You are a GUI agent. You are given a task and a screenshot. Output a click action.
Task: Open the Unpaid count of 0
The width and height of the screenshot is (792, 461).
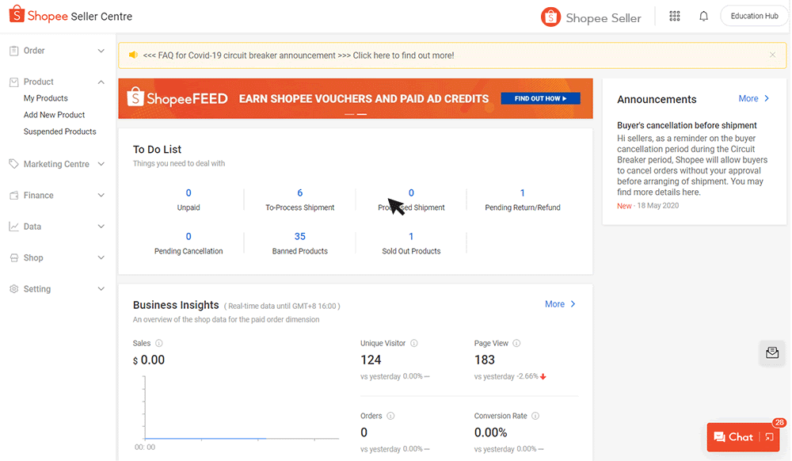tap(188, 193)
